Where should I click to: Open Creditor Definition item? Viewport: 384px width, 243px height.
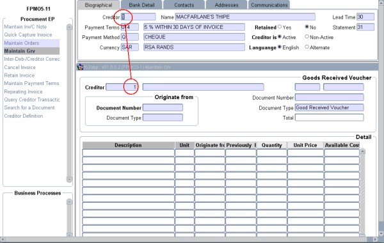(x=24, y=116)
